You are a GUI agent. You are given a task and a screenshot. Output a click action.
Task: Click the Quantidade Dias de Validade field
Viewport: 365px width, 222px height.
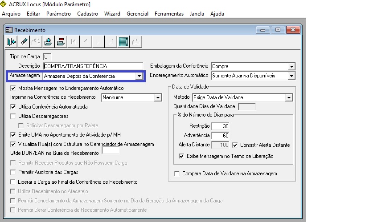coord(247,107)
